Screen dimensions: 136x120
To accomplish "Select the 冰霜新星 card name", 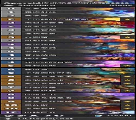I will coord(40,34).
